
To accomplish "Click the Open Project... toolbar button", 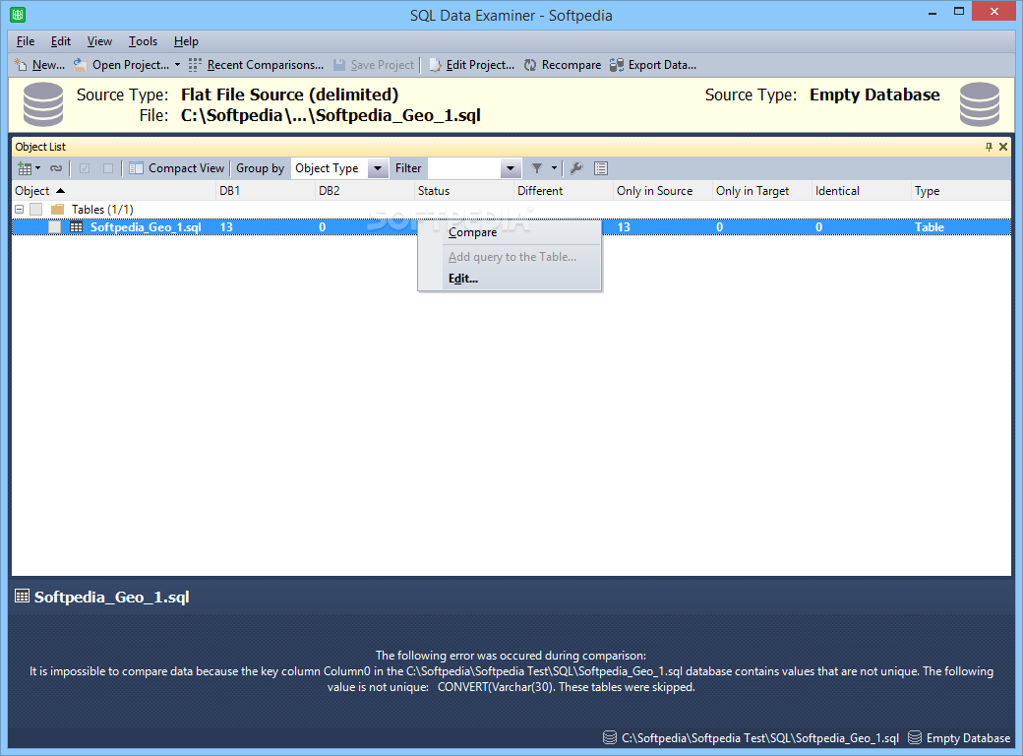I will 121,65.
